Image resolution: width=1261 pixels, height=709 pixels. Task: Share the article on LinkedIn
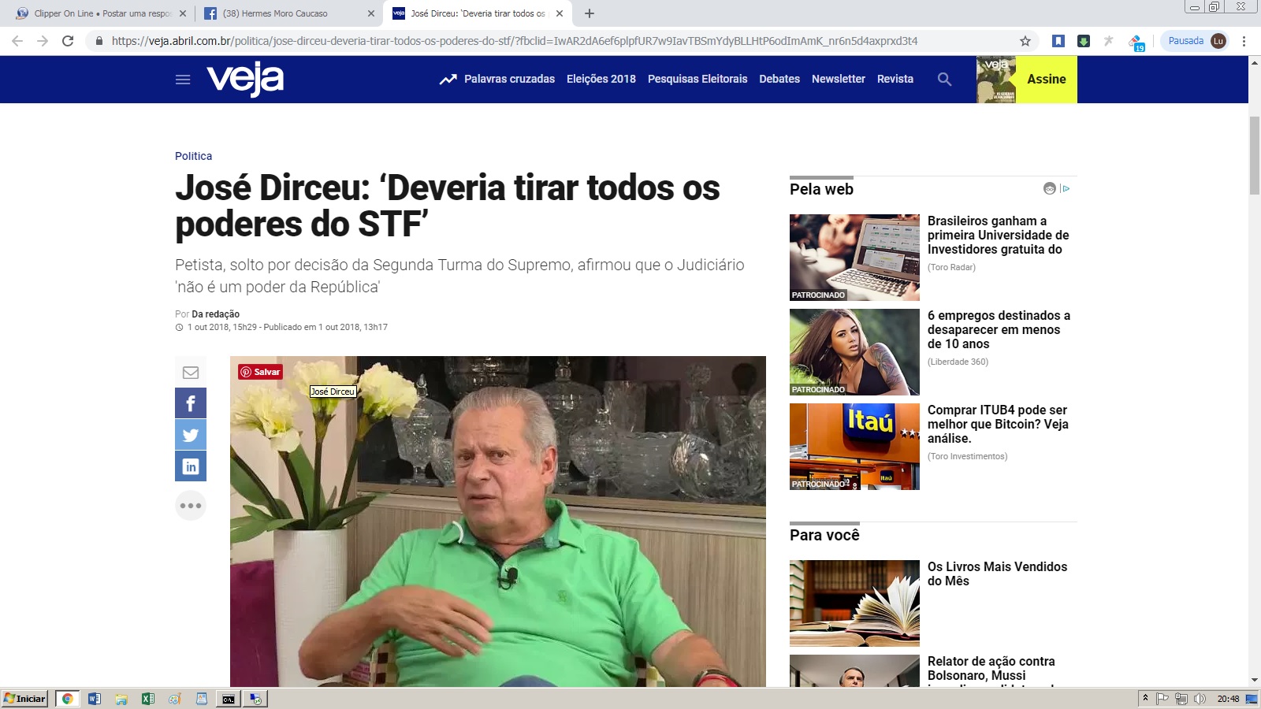pyautogui.click(x=191, y=466)
